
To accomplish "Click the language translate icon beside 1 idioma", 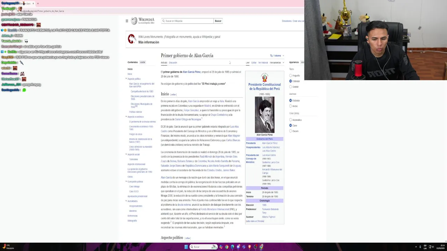I will (271, 56).
